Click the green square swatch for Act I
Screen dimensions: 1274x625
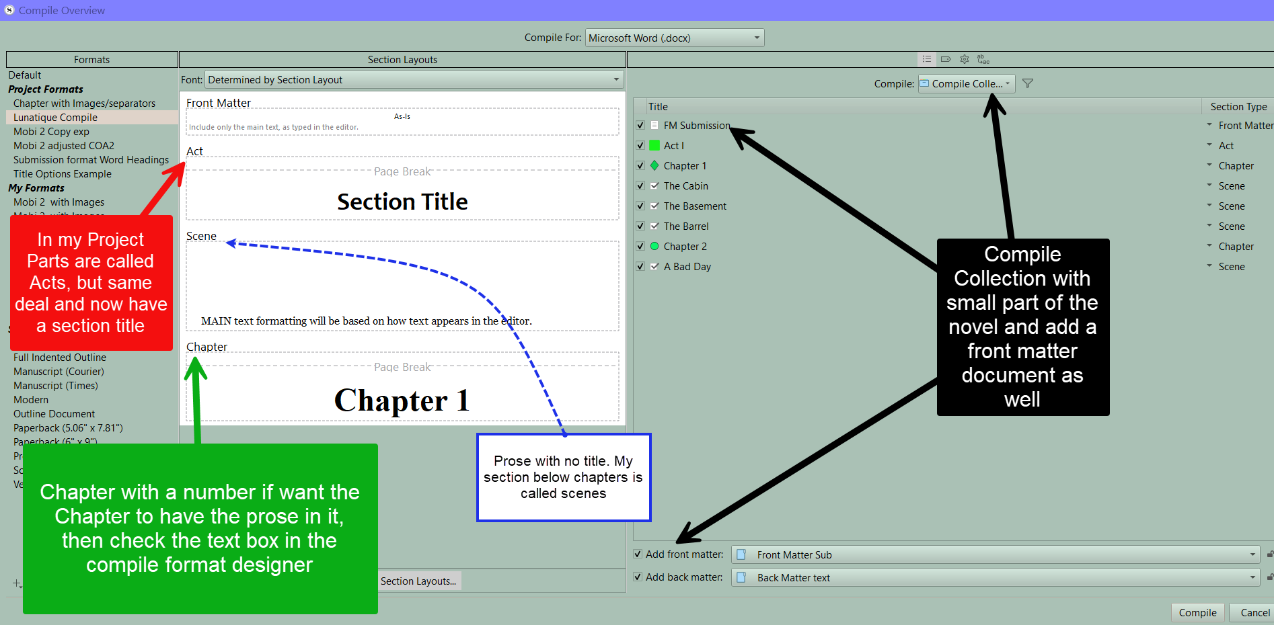tap(654, 145)
